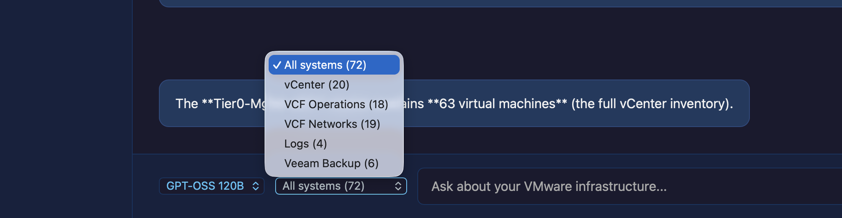Choose vCenter (20) from the list
Screen dimensions: 842x218
tap(334, 85)
